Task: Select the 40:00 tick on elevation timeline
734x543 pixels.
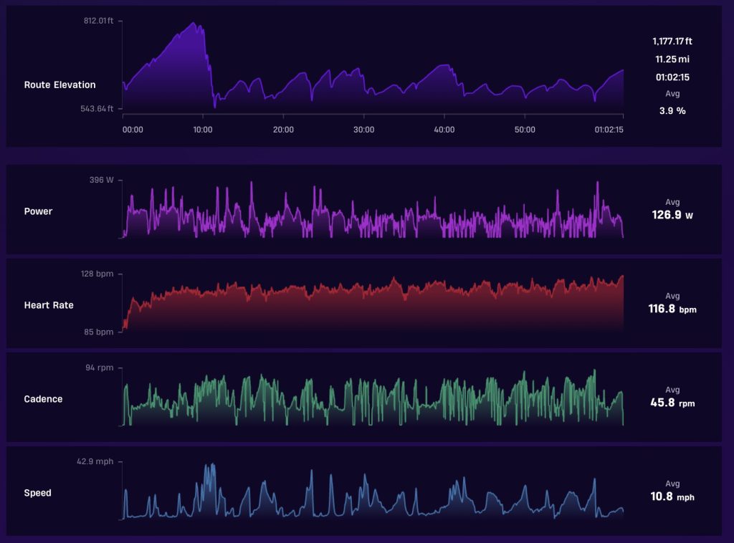Action: coord(444,130)
